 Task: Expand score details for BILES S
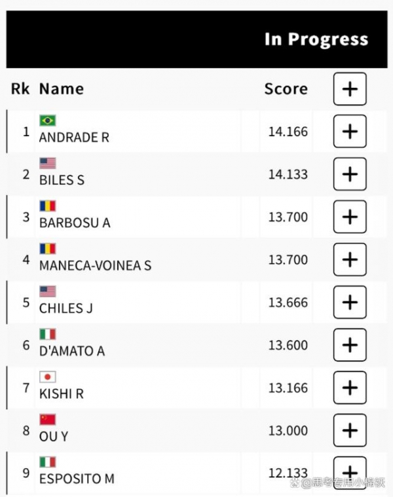350,174
